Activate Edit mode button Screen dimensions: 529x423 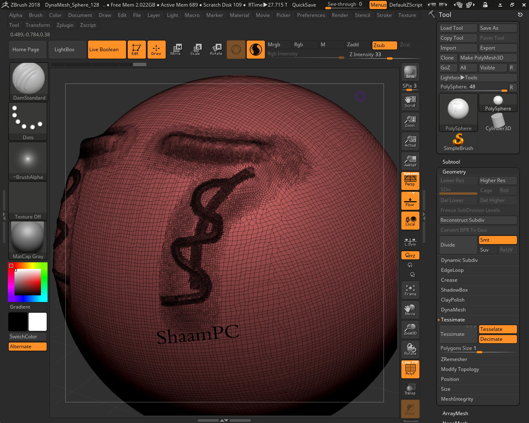click(136, 50)
